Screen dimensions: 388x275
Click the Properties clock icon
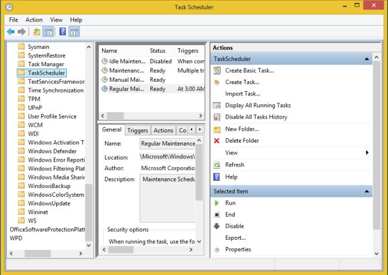tap(217, 250)
